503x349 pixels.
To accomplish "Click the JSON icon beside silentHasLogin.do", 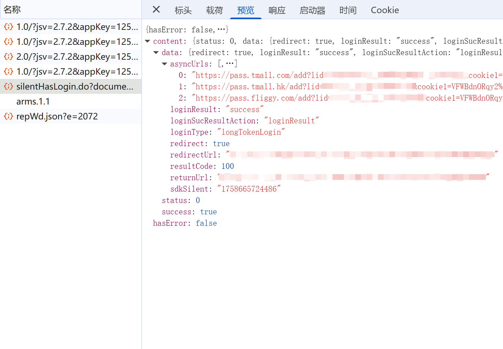I will 9,86.
